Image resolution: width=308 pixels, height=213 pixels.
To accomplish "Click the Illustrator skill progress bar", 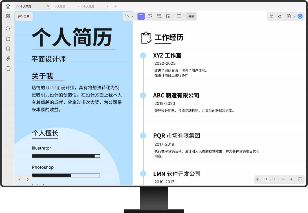I will (x=66, y=156).
